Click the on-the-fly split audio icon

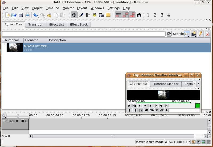pyautogui.click(x=139, y=15)
